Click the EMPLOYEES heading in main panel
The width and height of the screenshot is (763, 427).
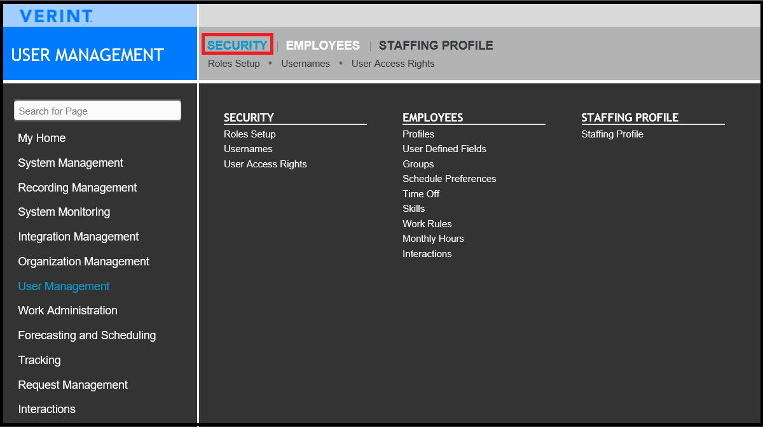point(433,118)
